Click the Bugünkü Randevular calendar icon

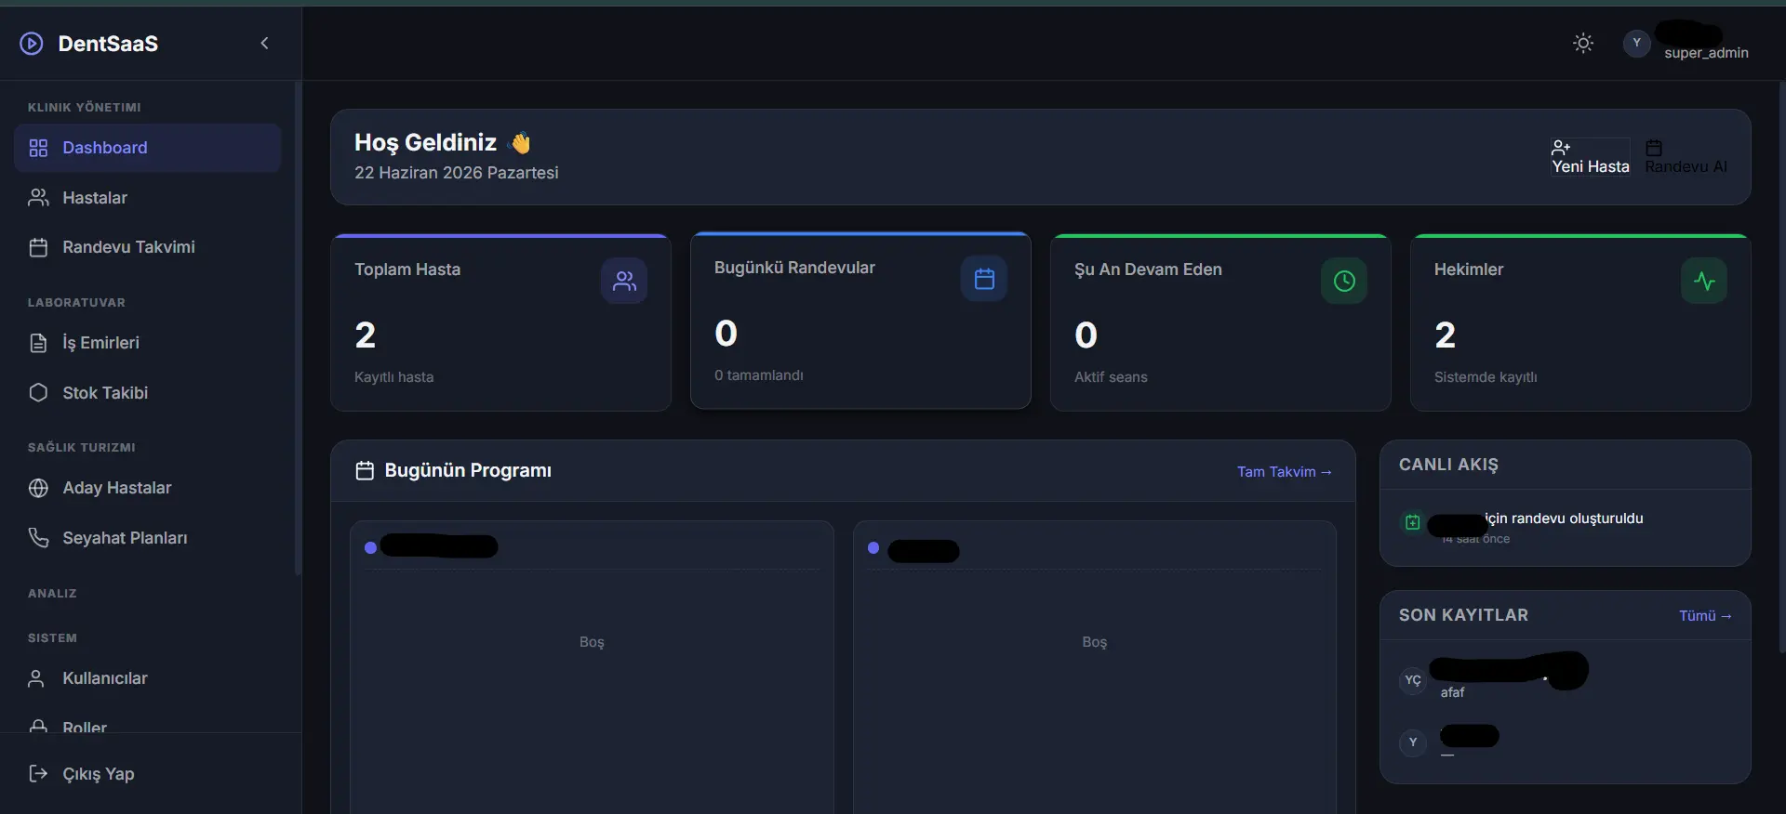pos(984,279)
